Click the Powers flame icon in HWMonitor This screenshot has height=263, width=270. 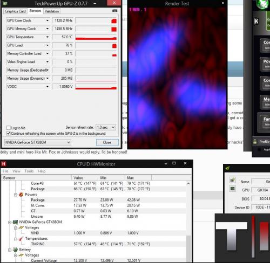(21, 195)
